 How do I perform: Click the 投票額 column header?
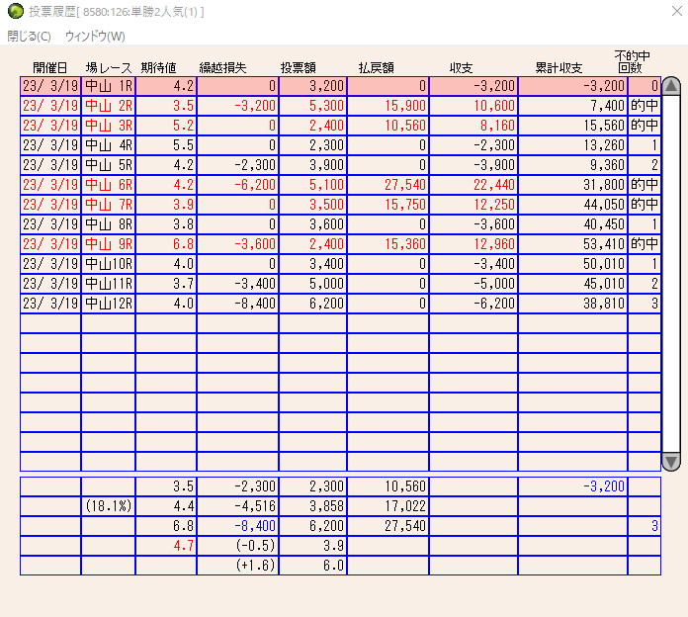point(300,67)
